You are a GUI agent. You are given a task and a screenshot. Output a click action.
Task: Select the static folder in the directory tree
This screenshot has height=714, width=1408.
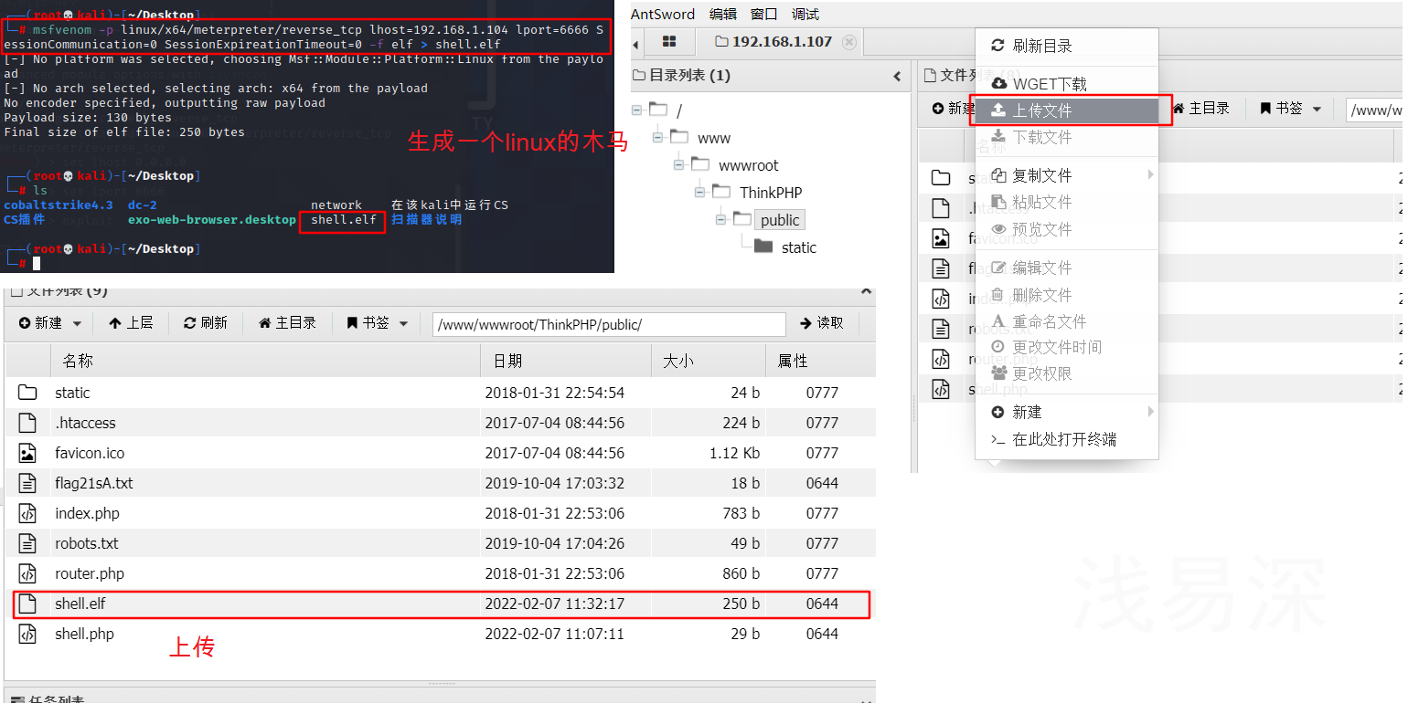798,247
